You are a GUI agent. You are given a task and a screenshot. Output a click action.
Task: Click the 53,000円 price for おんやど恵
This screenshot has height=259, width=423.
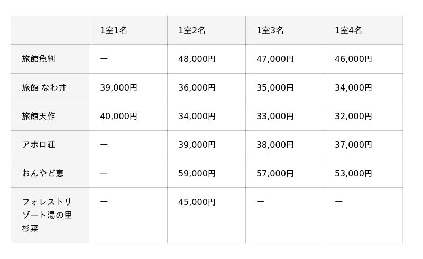point(353,174)
